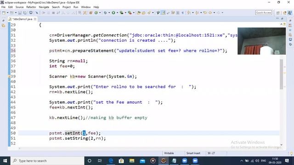Close the JdbcDemo1.java editor tab
The width and height of the screenshot is (294, 165).
click(35, 19)
